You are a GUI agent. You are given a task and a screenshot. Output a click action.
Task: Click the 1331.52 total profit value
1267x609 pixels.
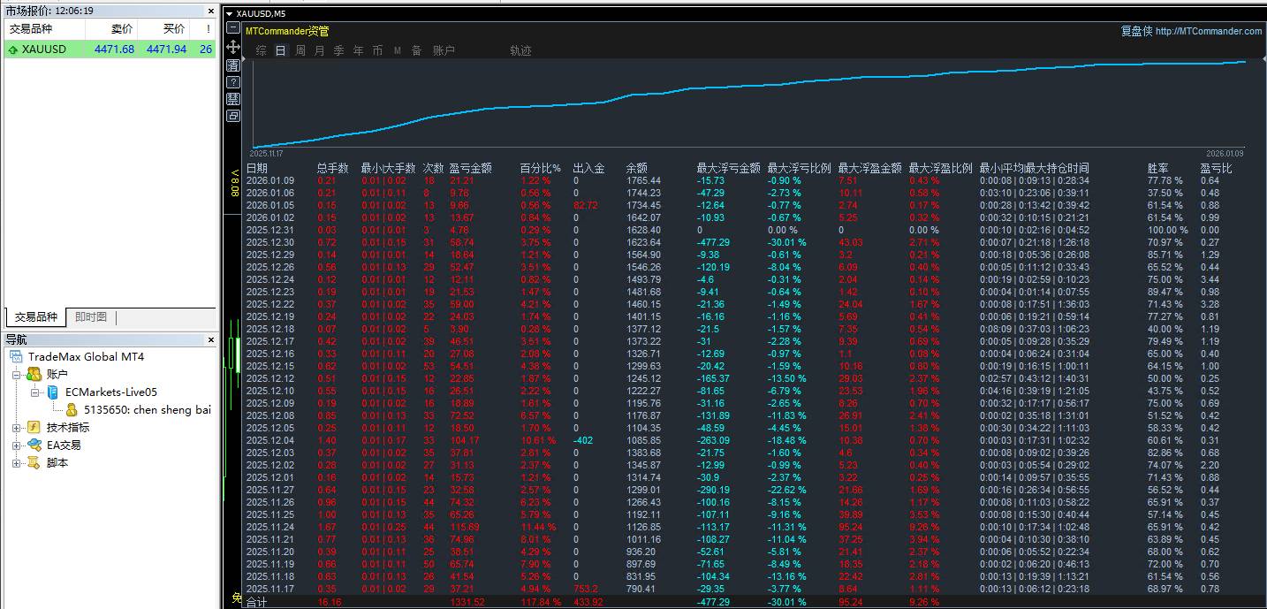click(467, 602)
